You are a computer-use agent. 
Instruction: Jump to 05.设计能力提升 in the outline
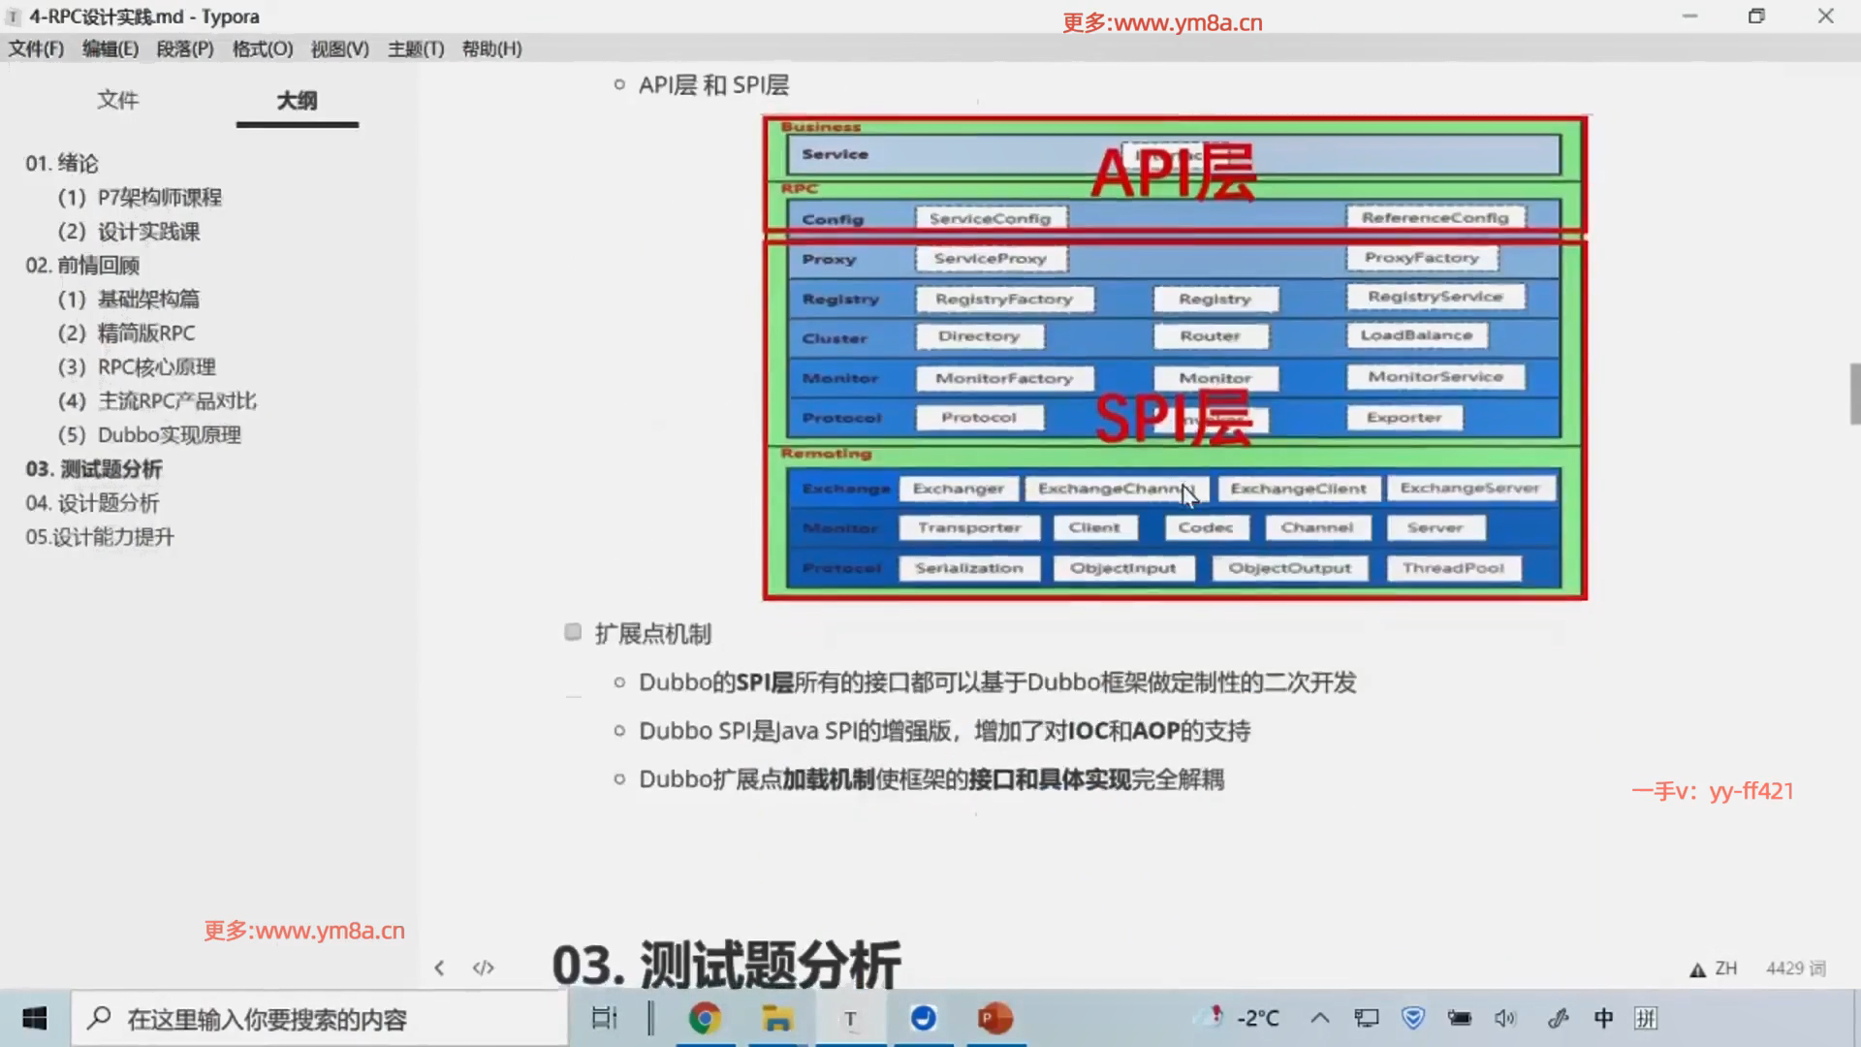click(100, 537)
